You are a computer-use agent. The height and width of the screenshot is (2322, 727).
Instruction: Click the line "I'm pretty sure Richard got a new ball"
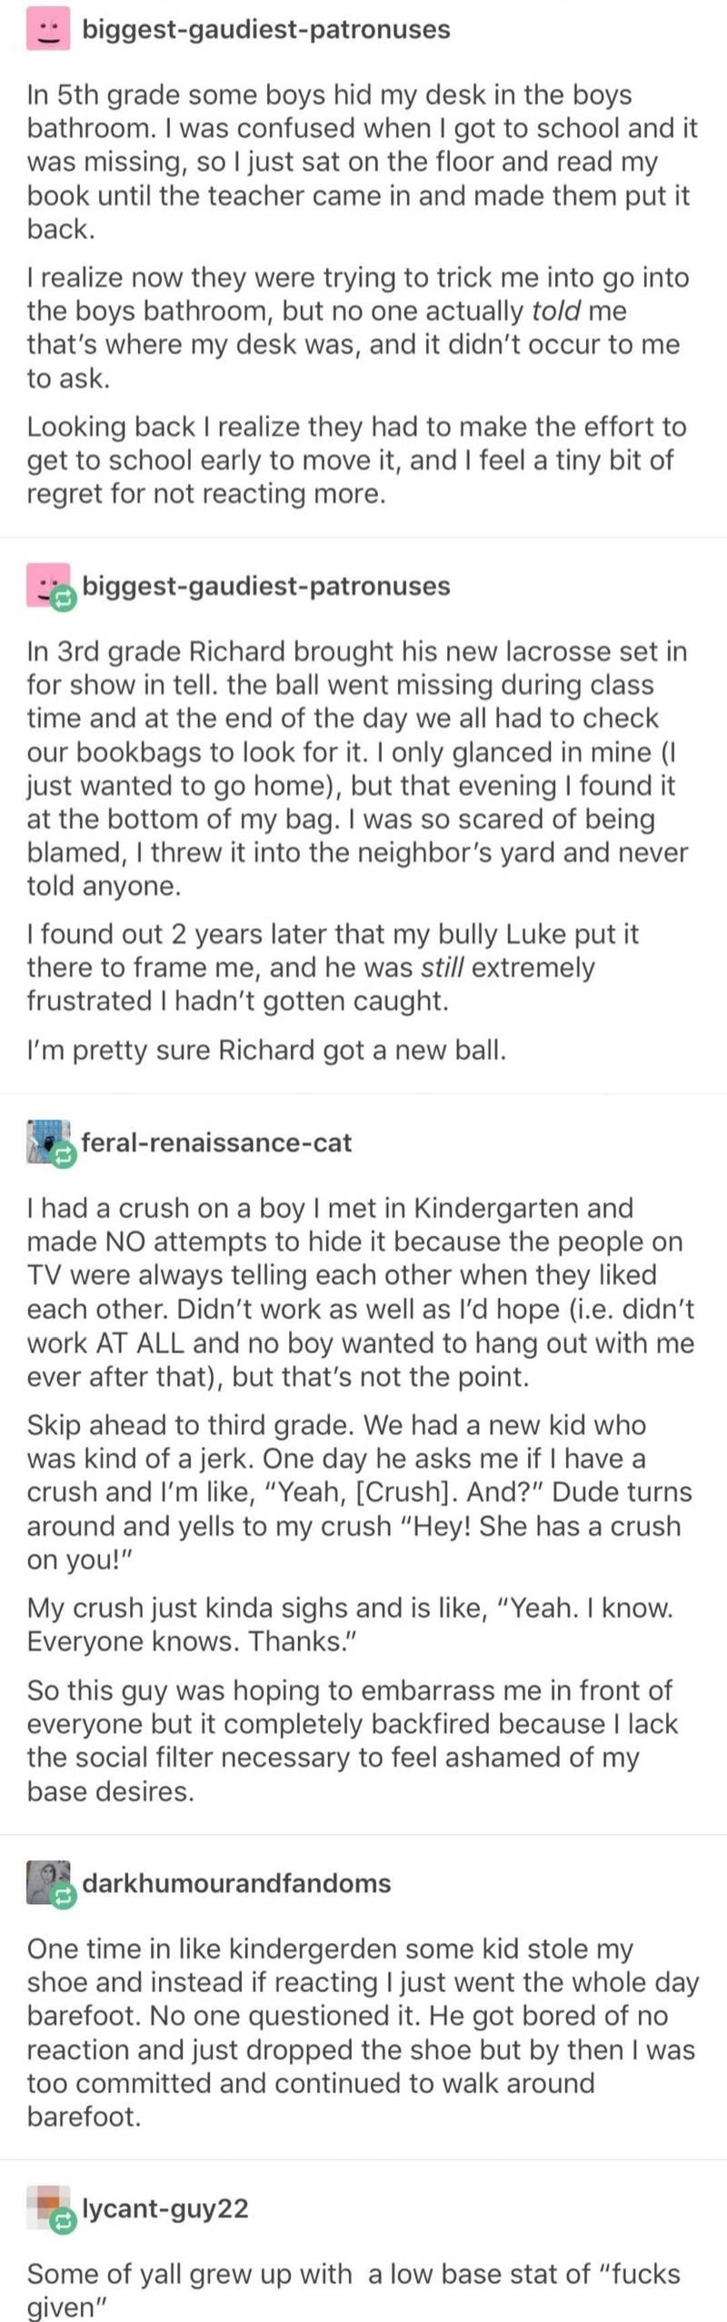(266, 1050)
